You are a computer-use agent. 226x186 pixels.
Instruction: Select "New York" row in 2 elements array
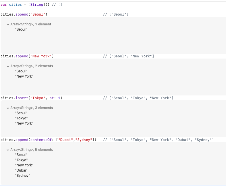24,76
